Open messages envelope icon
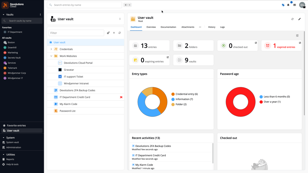Image resolution: width=308 pixels, height=173 pixels. tap(294, 5)
